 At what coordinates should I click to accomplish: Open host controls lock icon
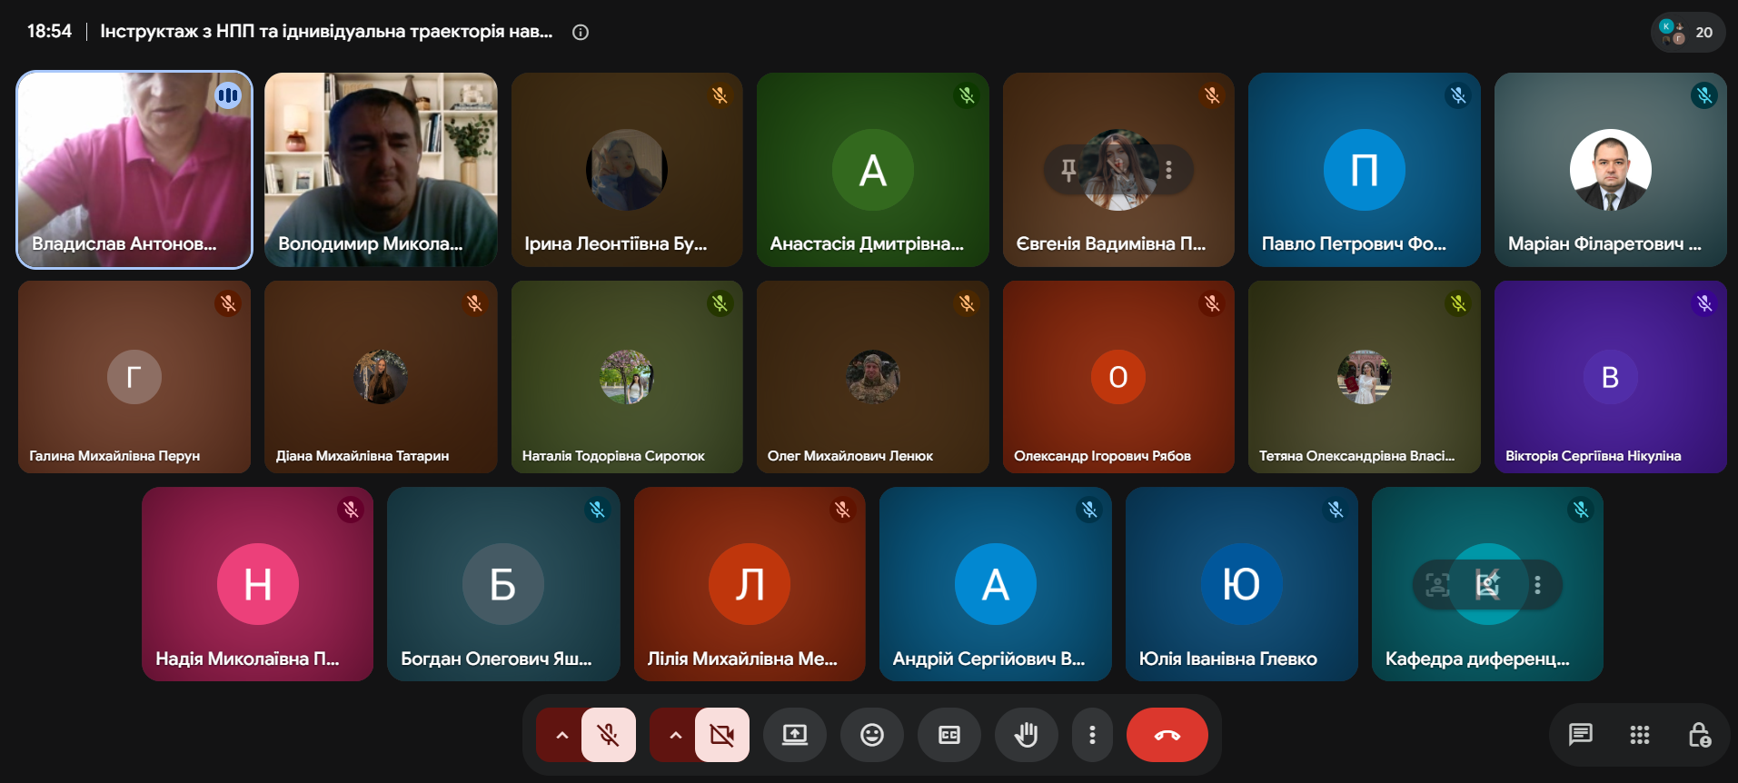coord(1699,735)
